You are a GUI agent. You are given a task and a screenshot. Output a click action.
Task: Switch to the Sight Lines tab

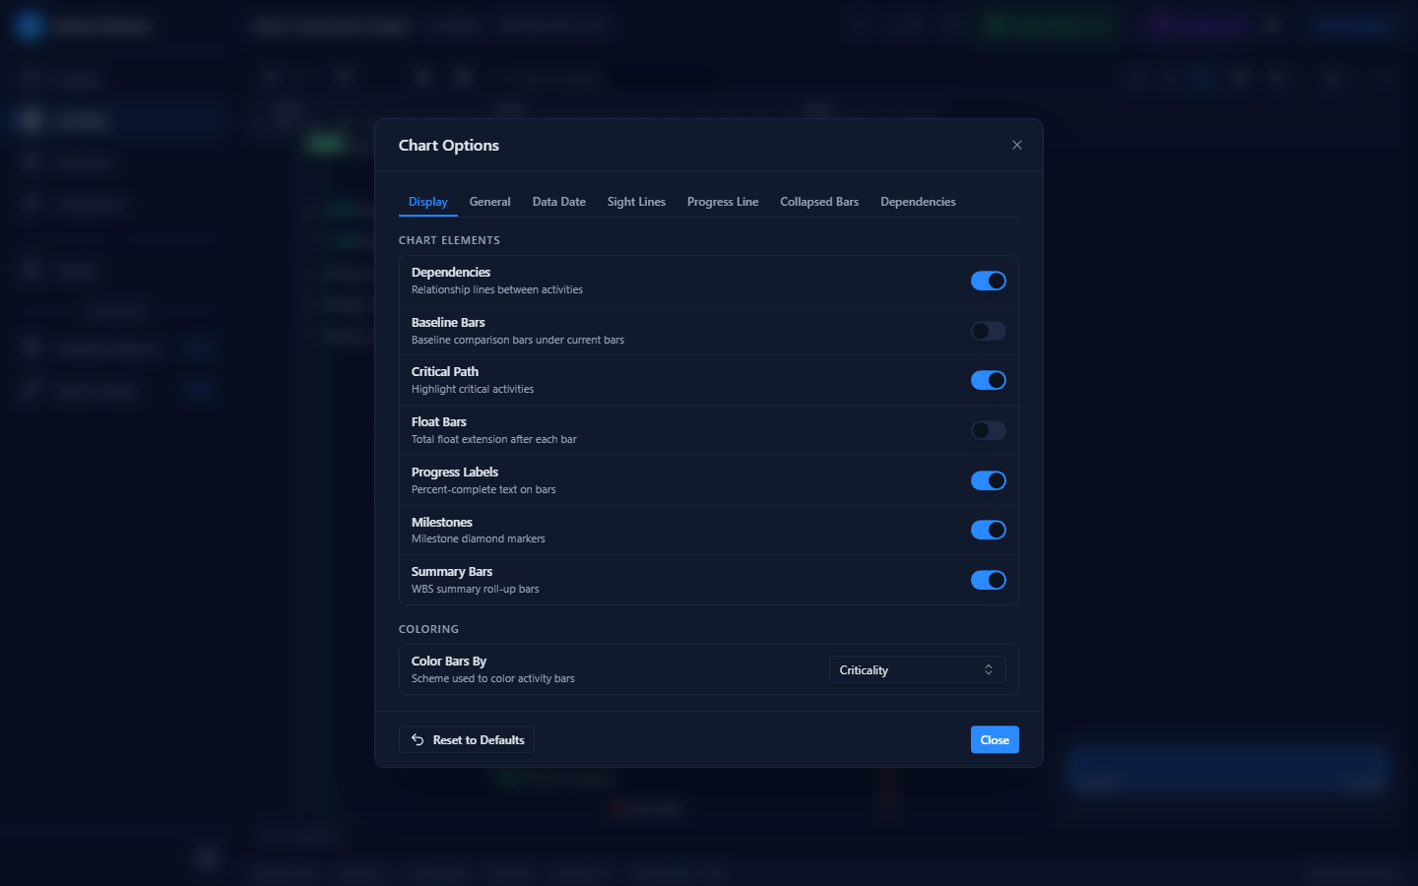tap(636, 202)
